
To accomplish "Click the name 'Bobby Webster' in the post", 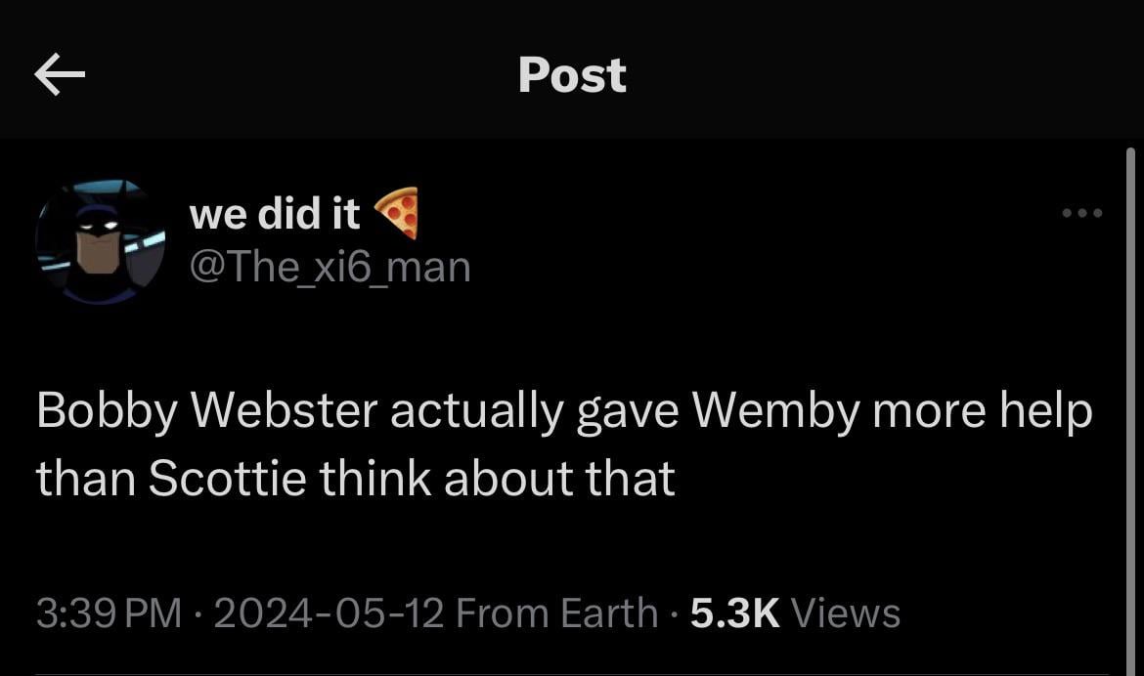I will [x=206, y=413].
